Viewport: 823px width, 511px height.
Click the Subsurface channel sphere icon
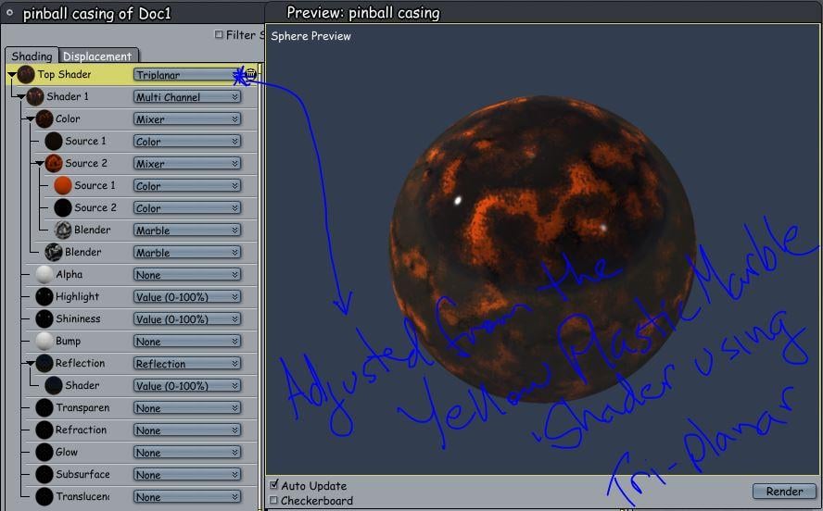[44, 474]
